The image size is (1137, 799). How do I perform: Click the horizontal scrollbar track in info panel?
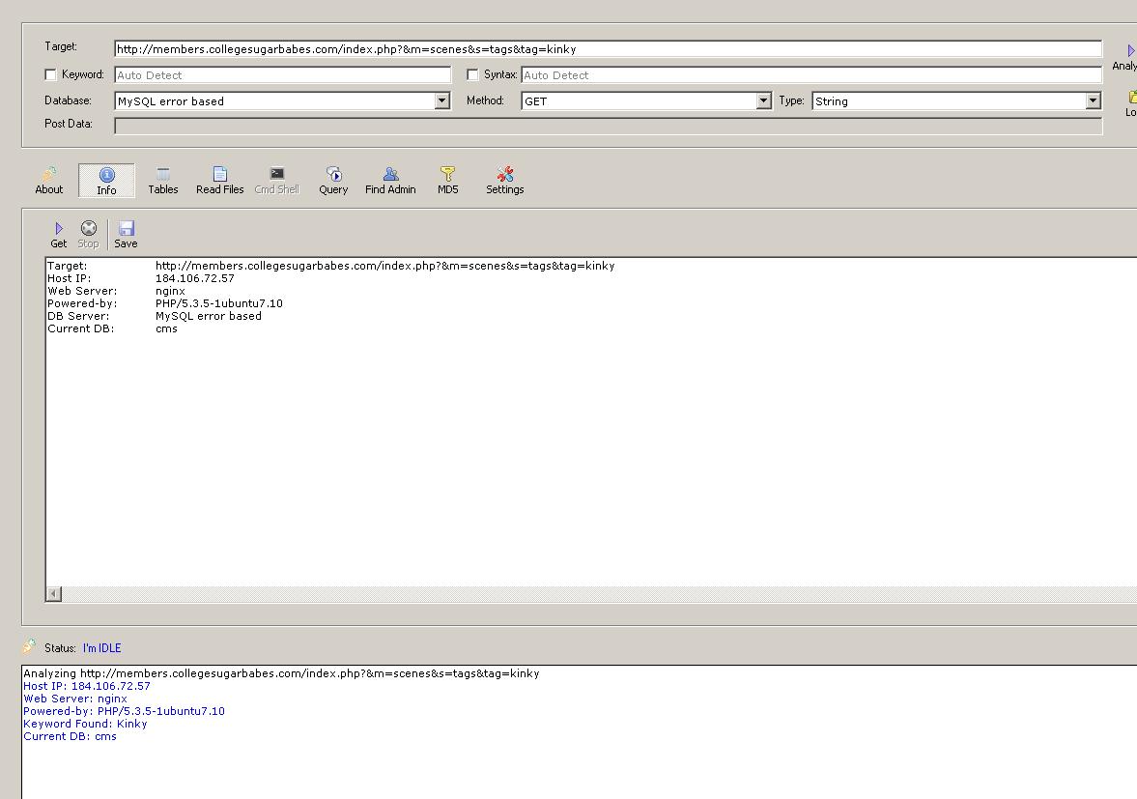pyautogui.click(x=599, y=594)
